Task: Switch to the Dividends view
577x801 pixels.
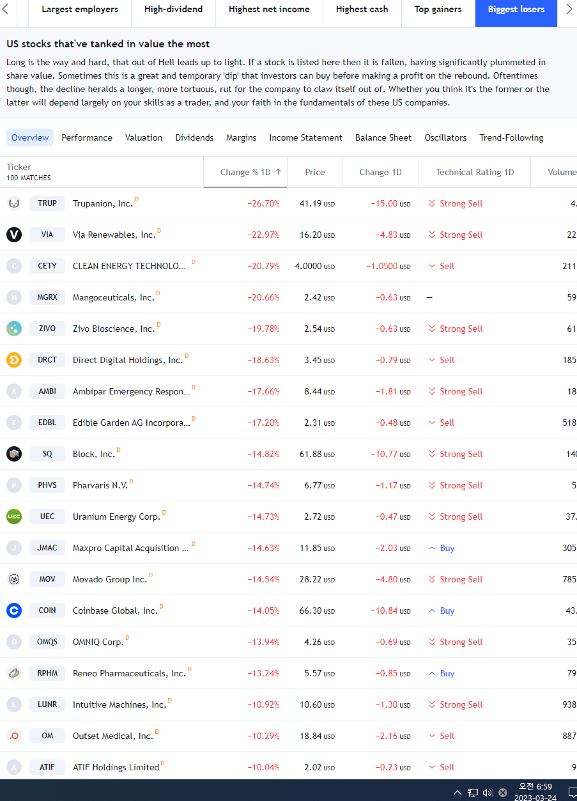Action: click(194, 137)
